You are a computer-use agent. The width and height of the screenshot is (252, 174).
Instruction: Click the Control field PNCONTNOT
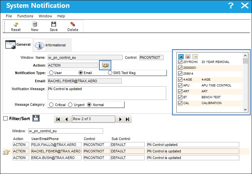[152, 57]
